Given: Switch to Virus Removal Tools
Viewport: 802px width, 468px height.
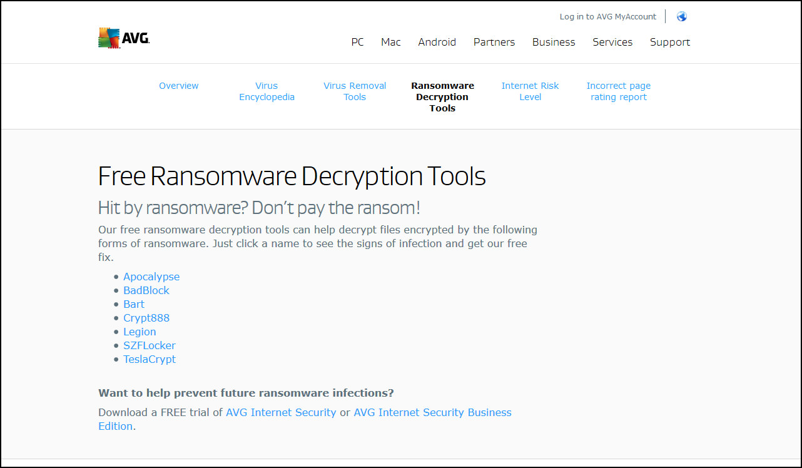Looking at the screenshot, I should [x=354, y=91].
